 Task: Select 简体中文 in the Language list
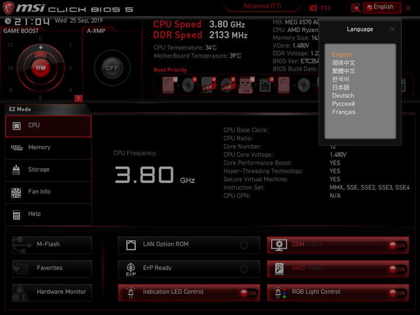[344, 62]
